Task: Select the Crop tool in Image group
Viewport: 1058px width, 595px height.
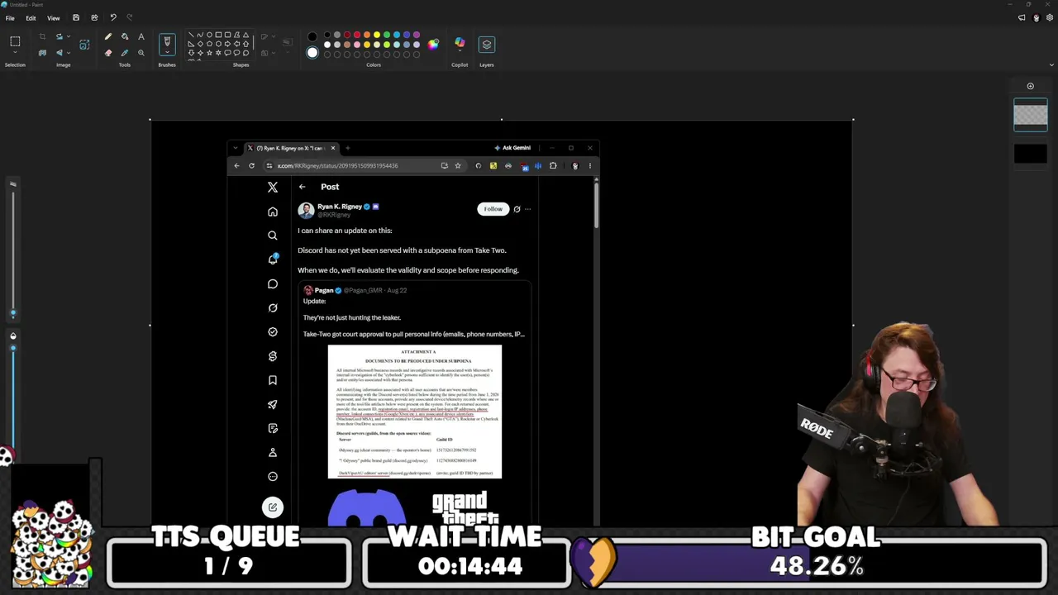Action: (x=42, y=37)
